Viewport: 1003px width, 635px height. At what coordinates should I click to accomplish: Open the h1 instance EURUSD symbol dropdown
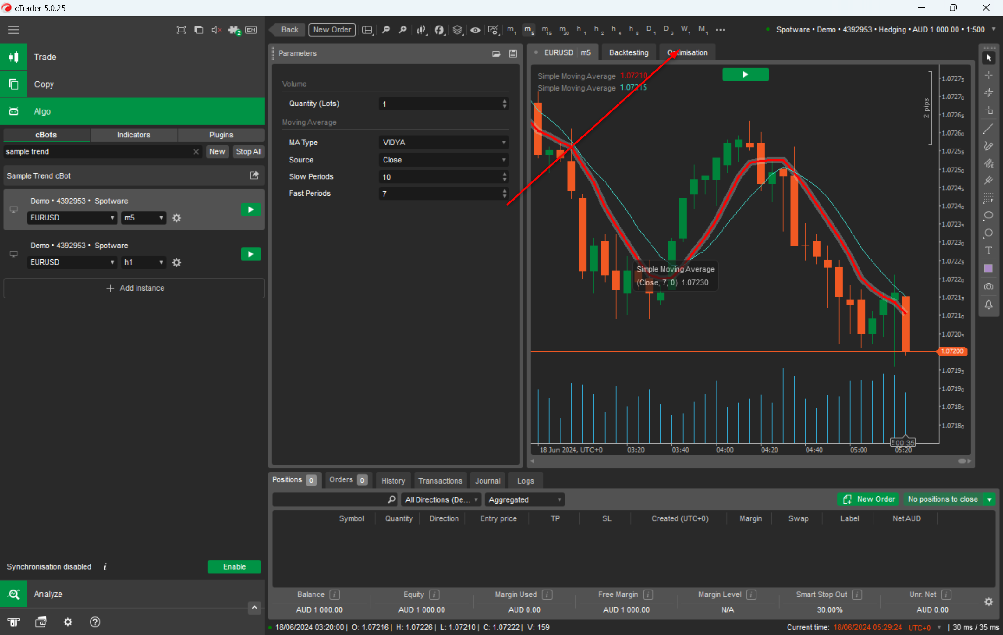[72, 262]
